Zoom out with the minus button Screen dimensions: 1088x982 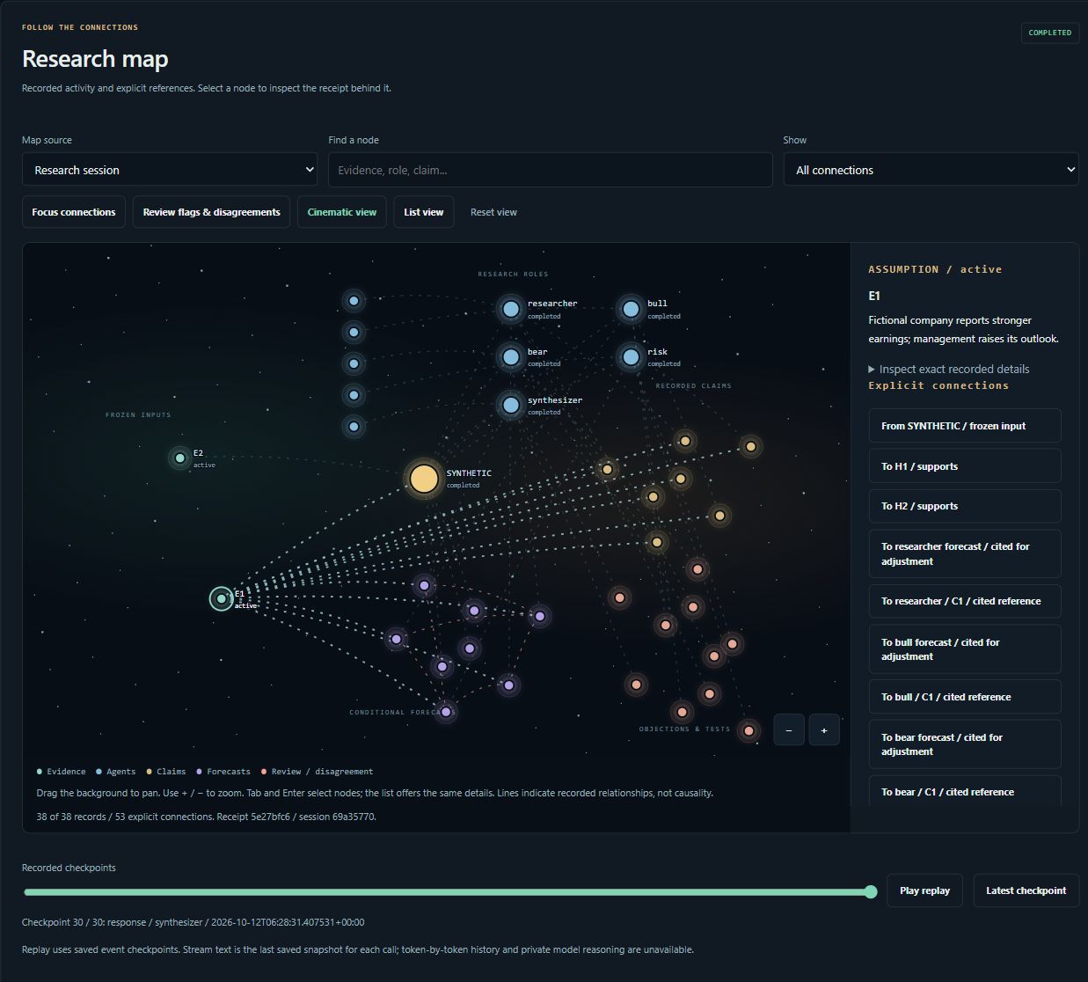[x=789, y=729]
